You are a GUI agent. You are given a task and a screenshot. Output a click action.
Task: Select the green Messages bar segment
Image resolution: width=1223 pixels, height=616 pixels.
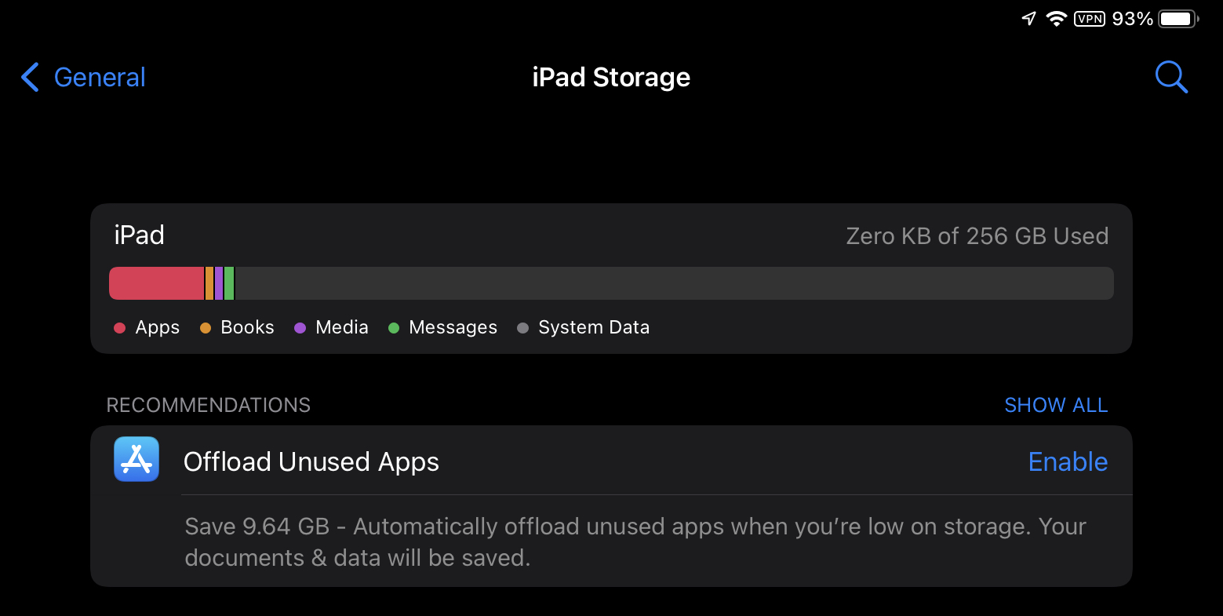point(229,283)
